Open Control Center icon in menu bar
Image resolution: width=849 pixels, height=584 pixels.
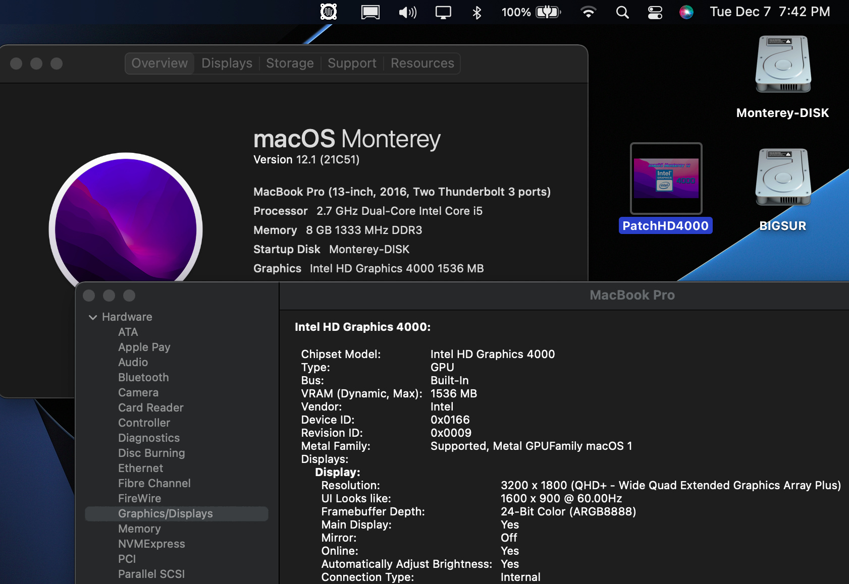click(655, 12)
